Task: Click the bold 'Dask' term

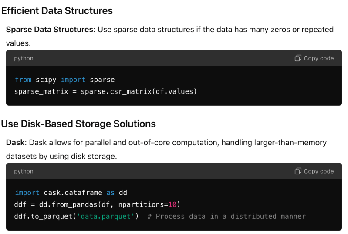Action: 15,143
